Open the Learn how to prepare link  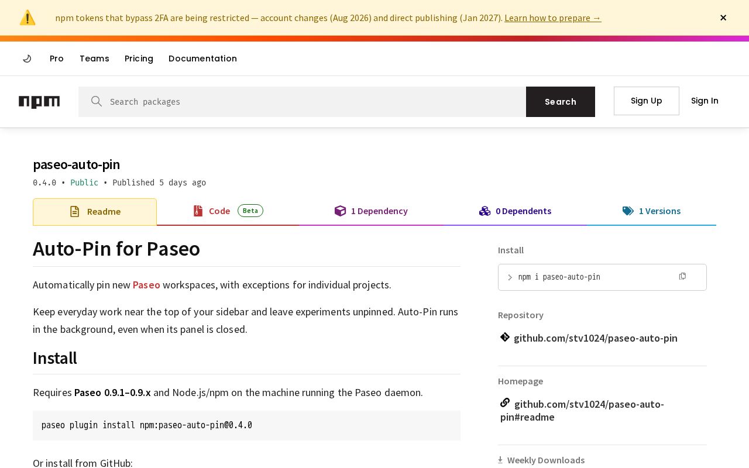(552, 18)
